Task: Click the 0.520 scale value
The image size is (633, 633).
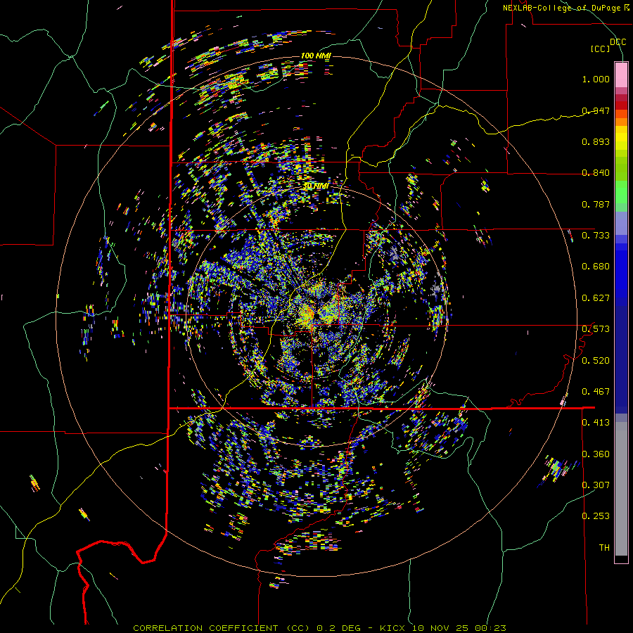Action: (596, 361)
